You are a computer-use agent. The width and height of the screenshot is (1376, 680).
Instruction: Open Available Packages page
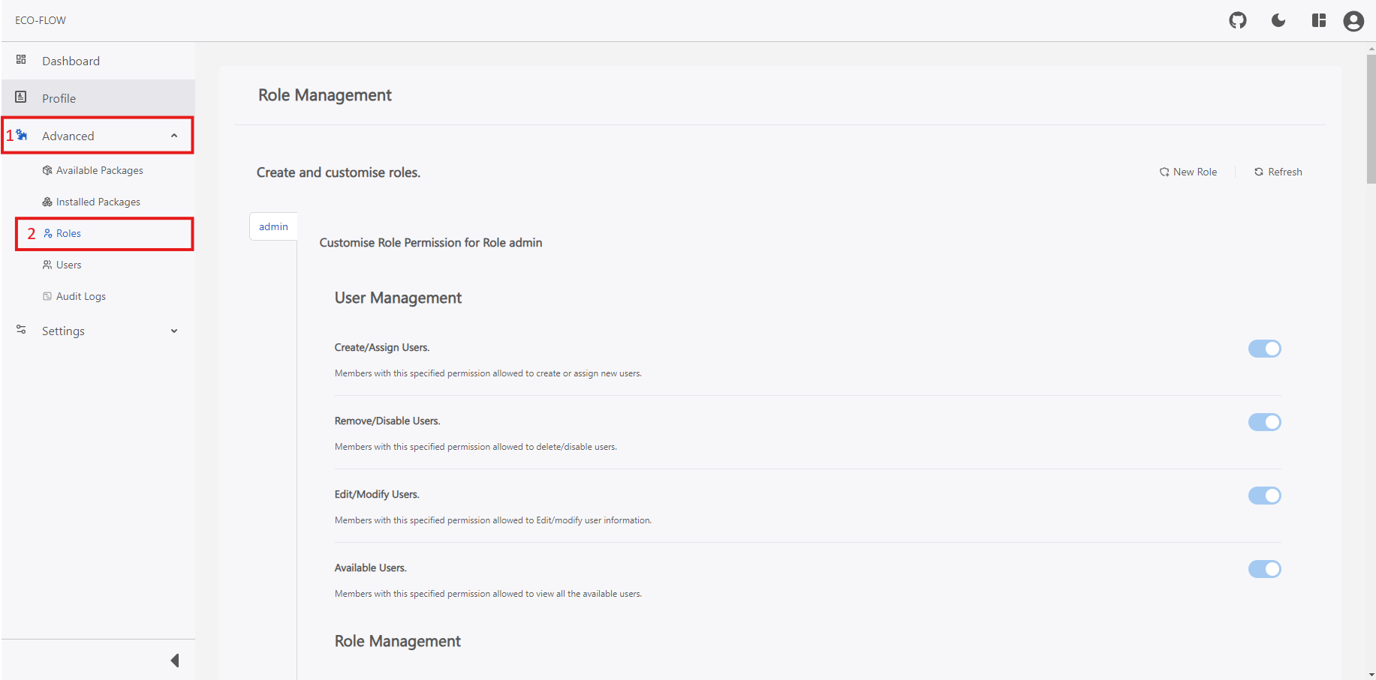tap(98, 170)
